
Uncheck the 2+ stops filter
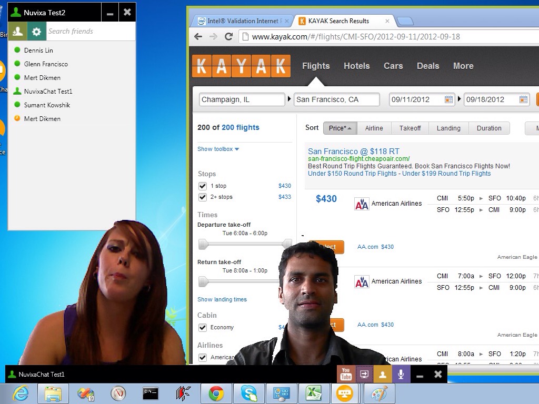[x=203, y=197]
